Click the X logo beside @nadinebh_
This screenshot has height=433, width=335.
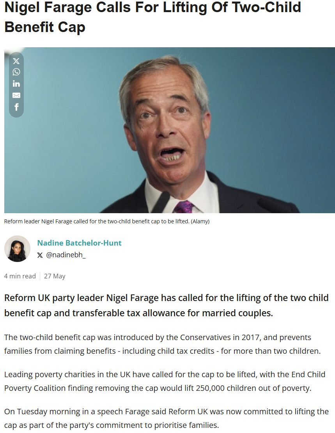pos(40,255)
